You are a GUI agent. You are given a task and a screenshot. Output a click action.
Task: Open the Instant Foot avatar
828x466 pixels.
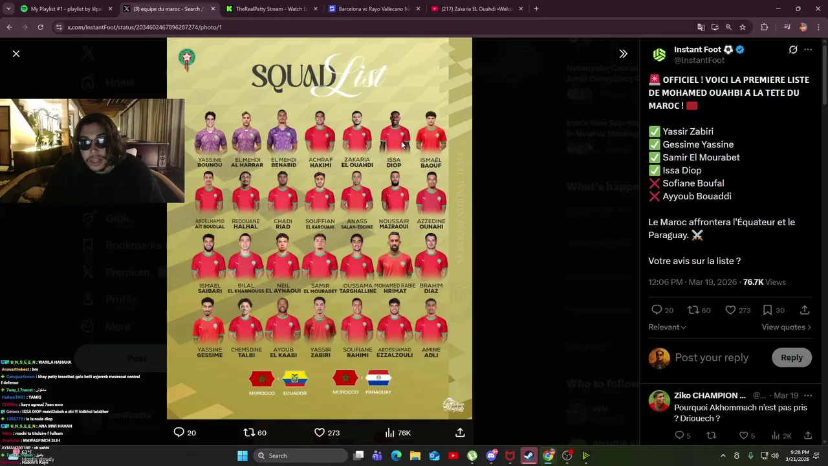click(x=659, y=54)
